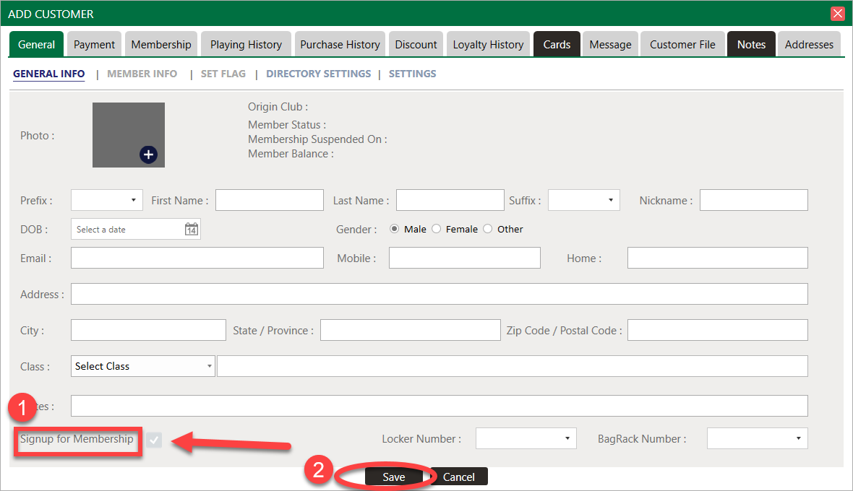The width and height of the screenshot is (853, 491).
Task: Open the Customer File tab
Action: tap(682, 45)
